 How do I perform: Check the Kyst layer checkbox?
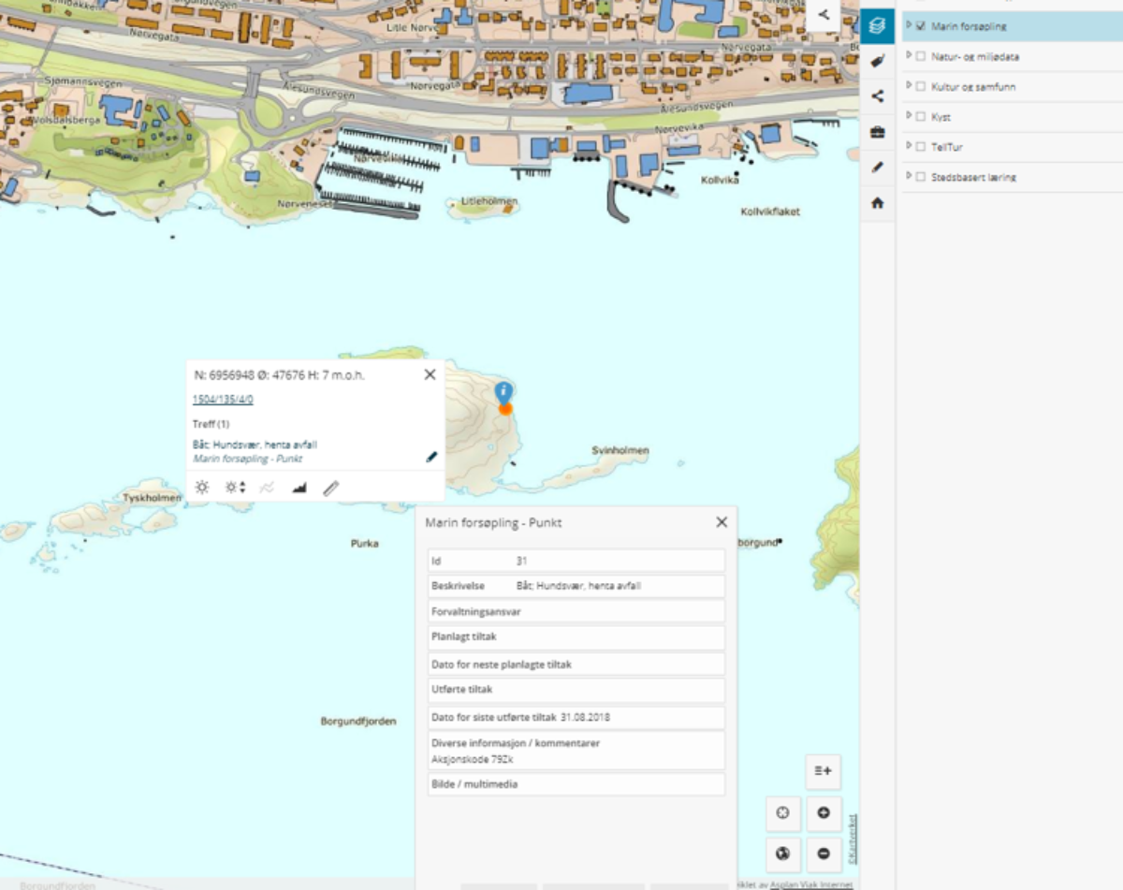click(921, 117)
